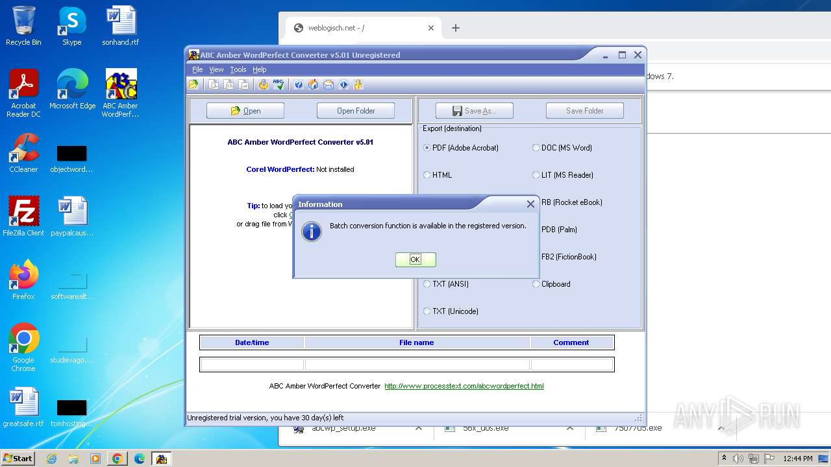Show hidden system tray icons arrow
831x467 pixels.
(724, 458)
